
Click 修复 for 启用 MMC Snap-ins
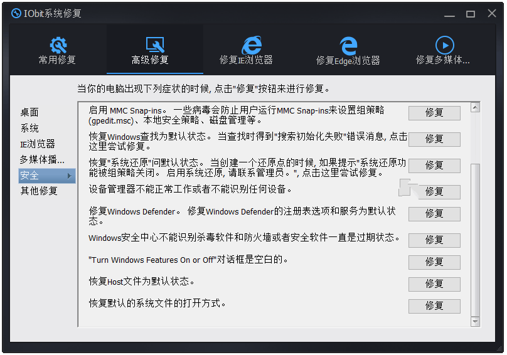(x=434, y=113)
